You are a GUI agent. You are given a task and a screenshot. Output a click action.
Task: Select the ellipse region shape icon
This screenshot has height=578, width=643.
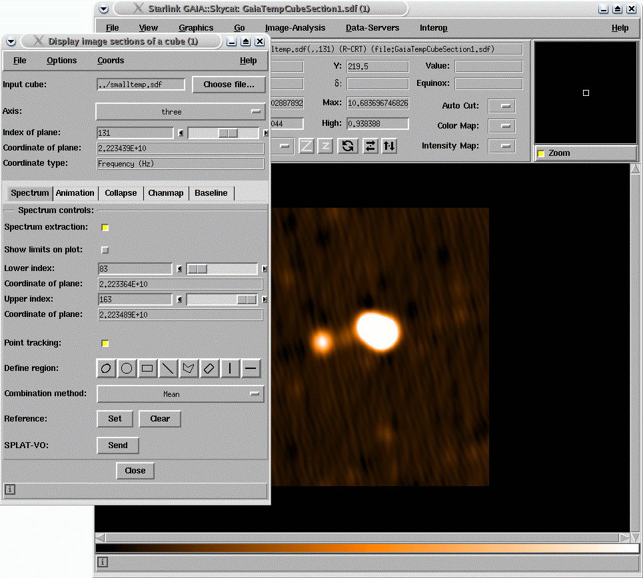click(106, 368)
